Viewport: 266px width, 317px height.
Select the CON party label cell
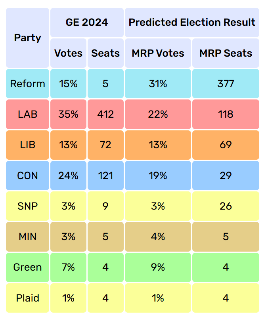28,175
